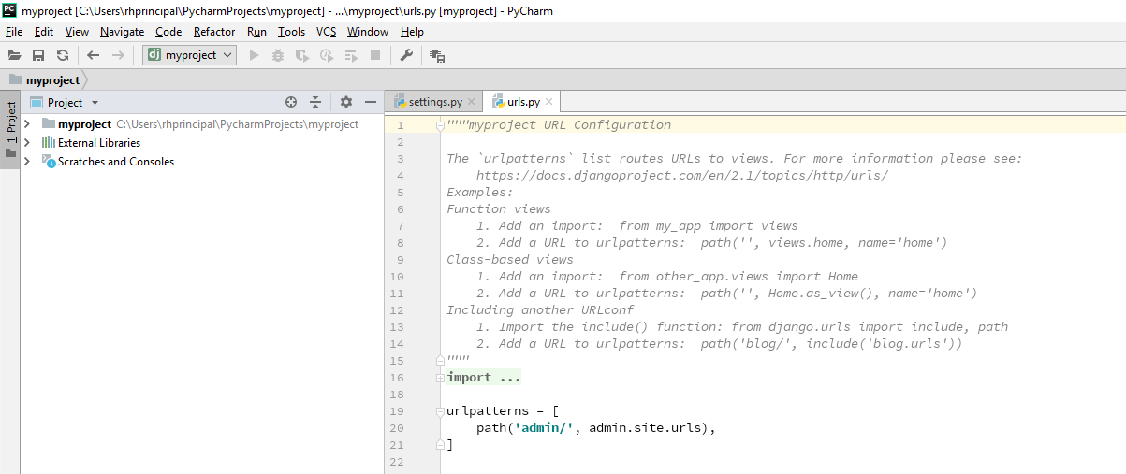Save all files with the floppy disk icon

[38, 56]
